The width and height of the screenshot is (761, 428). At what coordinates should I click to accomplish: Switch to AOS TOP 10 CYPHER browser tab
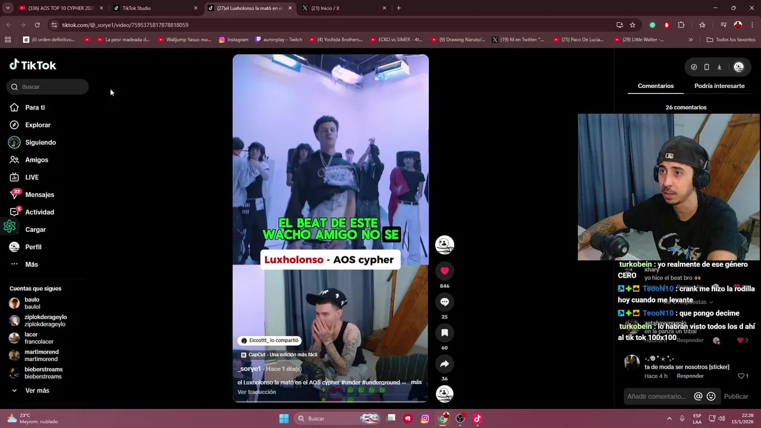coord(60,8)
